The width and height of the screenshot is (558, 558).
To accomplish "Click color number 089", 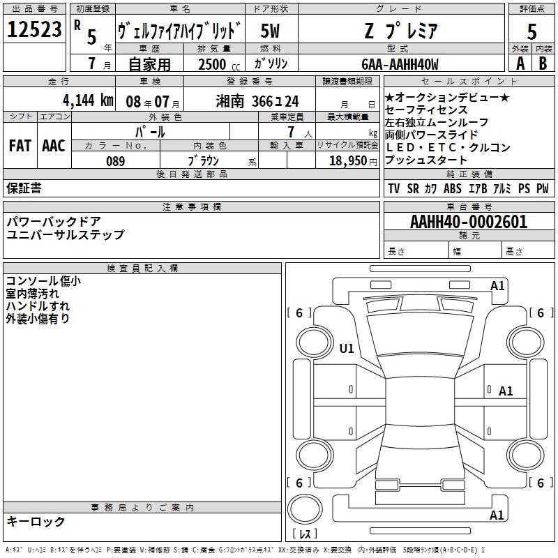I will [x=116, y=161].
